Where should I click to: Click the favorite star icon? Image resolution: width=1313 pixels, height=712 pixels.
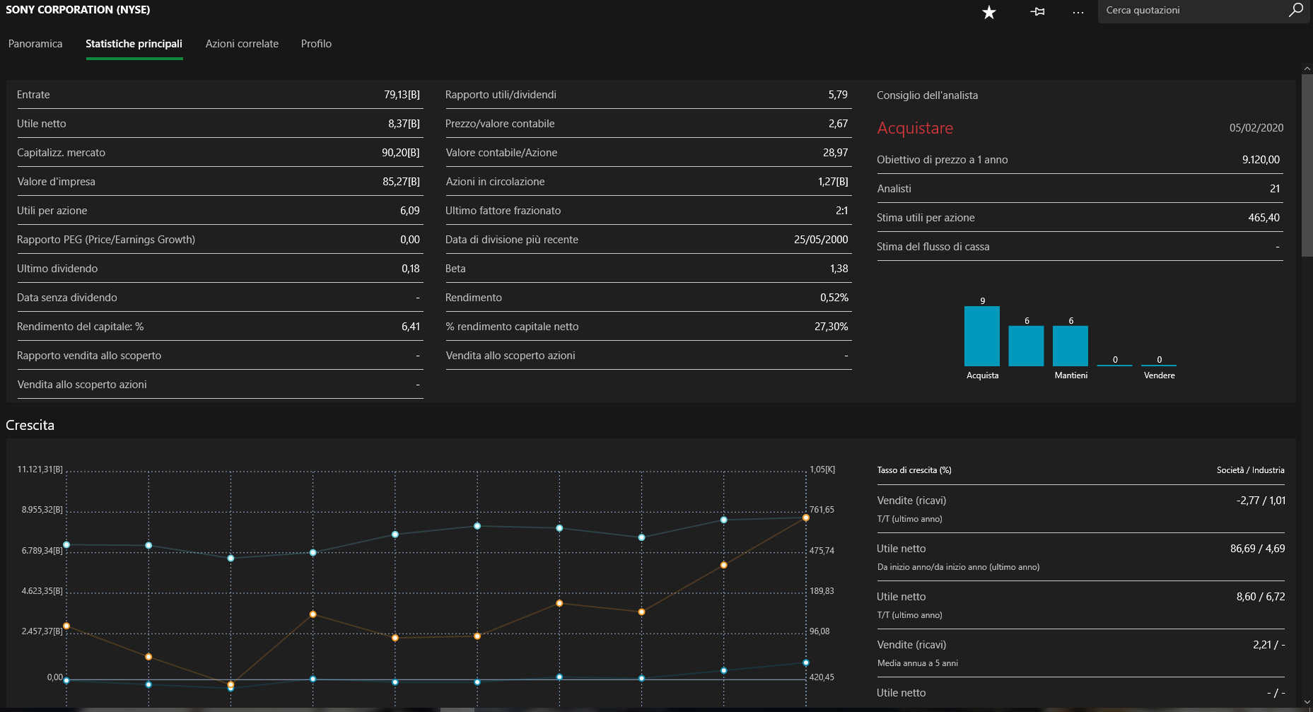(x=989, y=12)
